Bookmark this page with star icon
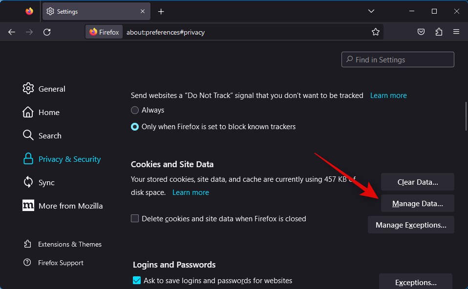468x289 pixels. (x=375, y=32)
